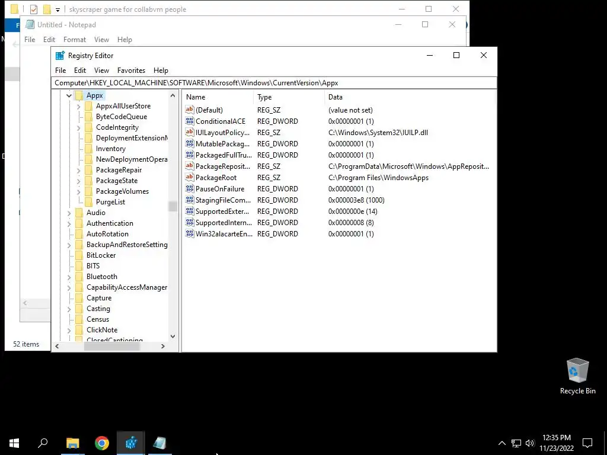Viewport: 607px width, 455px height.
Task: Click the tree pane horizontal scrollbar thumb
Action: pos(111,346)
